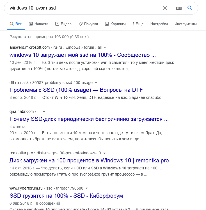Open Настройки search settings
Viewport: 206px width, 210px height.
pyautogui.click(x=159, y=24)
